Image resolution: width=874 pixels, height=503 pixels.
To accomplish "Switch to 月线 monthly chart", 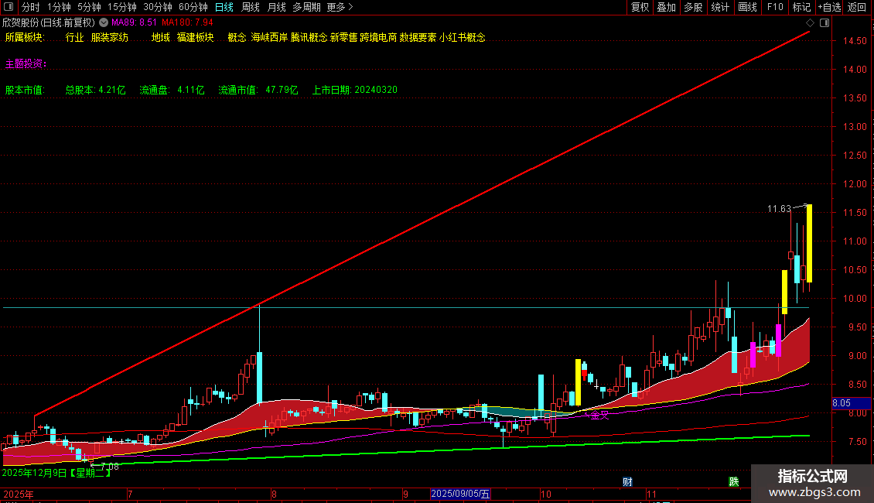I will [276, 7].
